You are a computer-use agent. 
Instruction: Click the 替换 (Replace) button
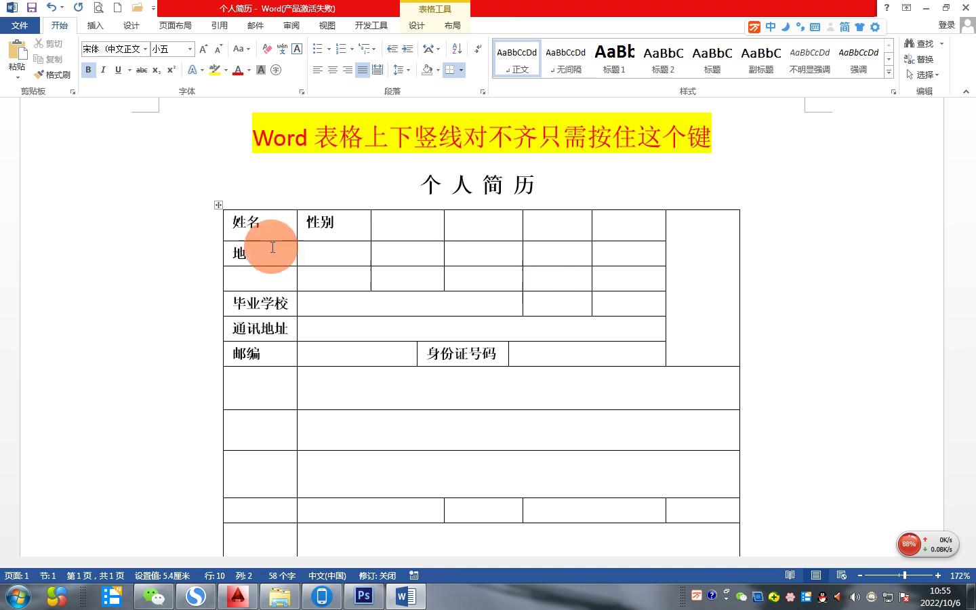[919, 59]
